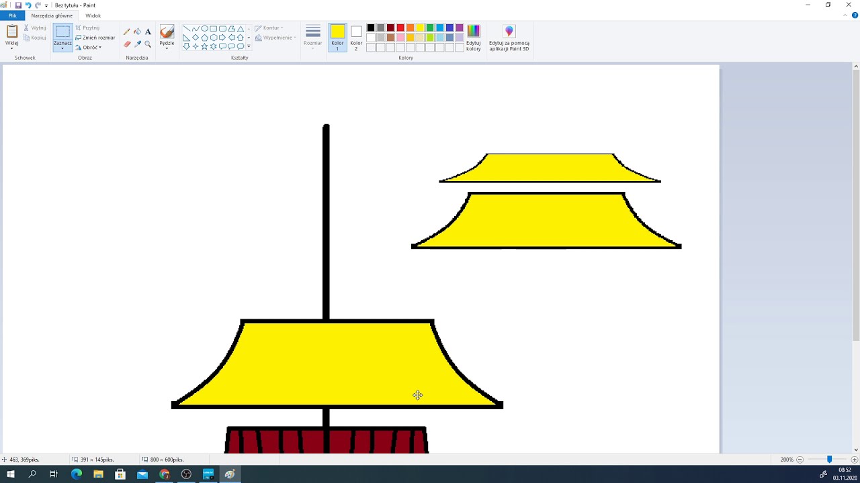
Task: Choose the rounded rectangle shape
Action: tap(222, 29)
